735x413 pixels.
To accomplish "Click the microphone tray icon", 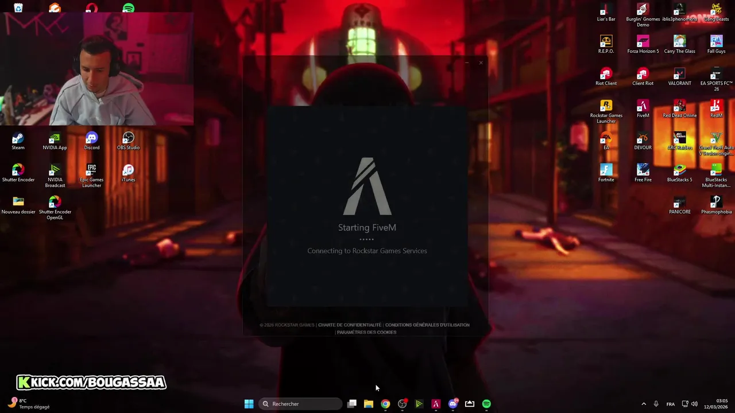I will click(x=656, y=404).
